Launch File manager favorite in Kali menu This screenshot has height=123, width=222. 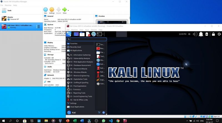(x=100, y=53)
